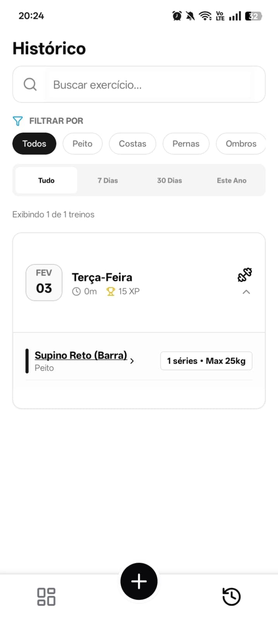This screenshot has height=620, width=278.
Task: Select the Este Ano tab
Action: pyautogui.click(x=232, y=180)
